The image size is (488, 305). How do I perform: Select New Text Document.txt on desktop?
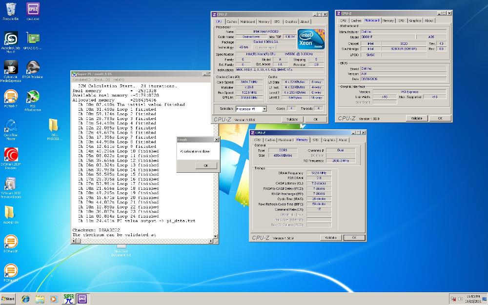click(x=121, y=250)
